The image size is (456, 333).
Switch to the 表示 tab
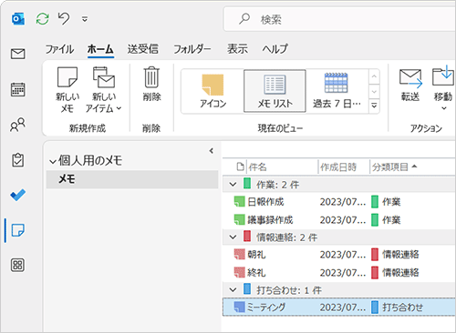tap(237, 49)
